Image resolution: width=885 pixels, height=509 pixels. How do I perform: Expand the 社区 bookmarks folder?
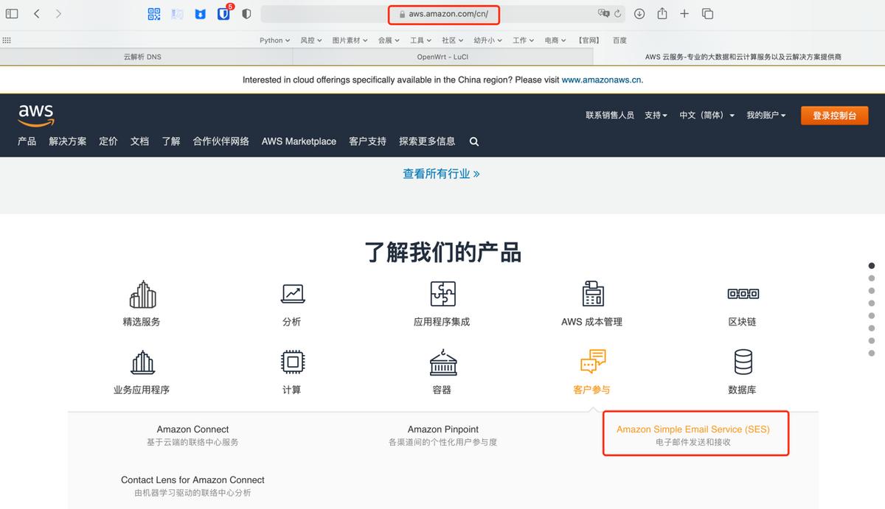(x=452, y=41)
